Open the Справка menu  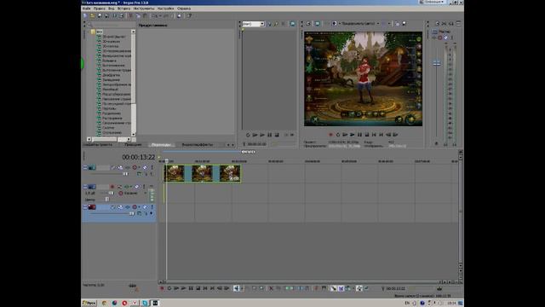(x=184, y=9)
